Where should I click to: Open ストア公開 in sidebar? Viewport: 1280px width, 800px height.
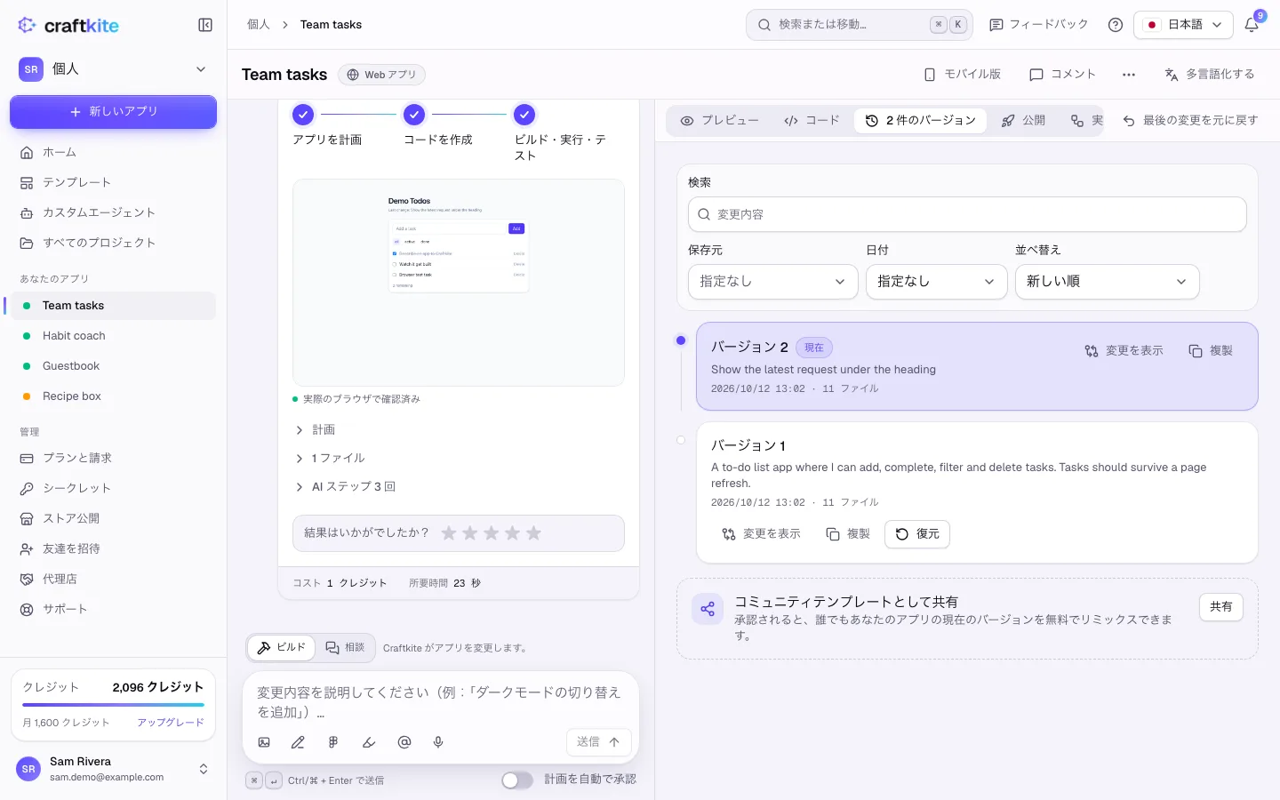[113, 518]
